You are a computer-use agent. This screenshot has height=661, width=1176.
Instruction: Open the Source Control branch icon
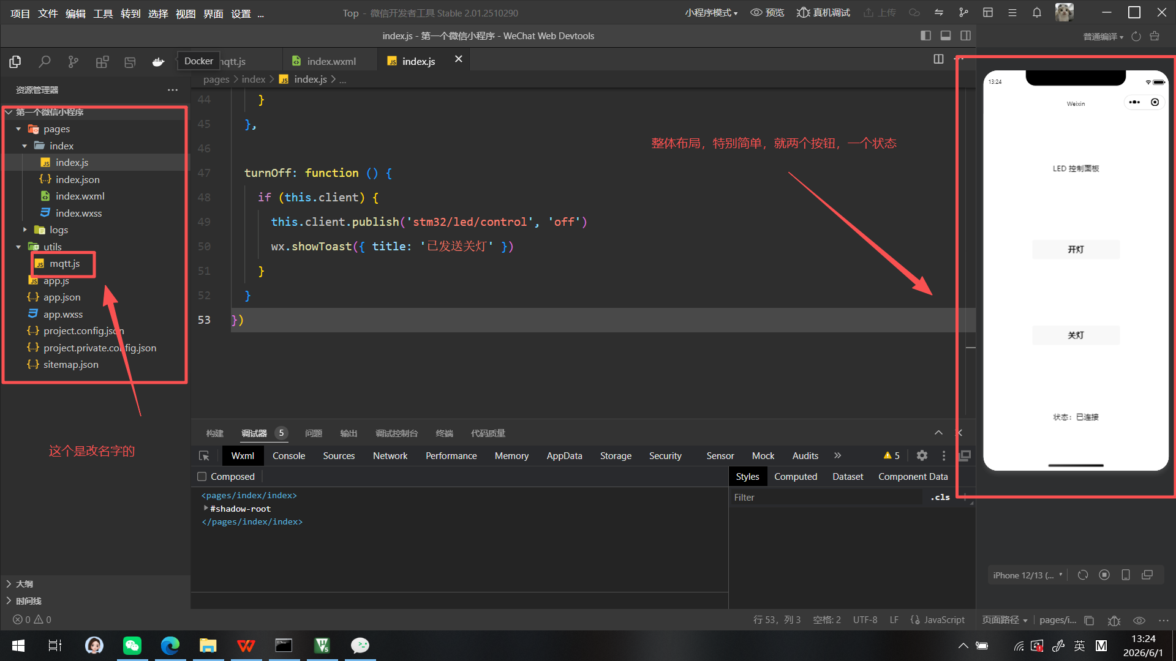tap(73, 61)
